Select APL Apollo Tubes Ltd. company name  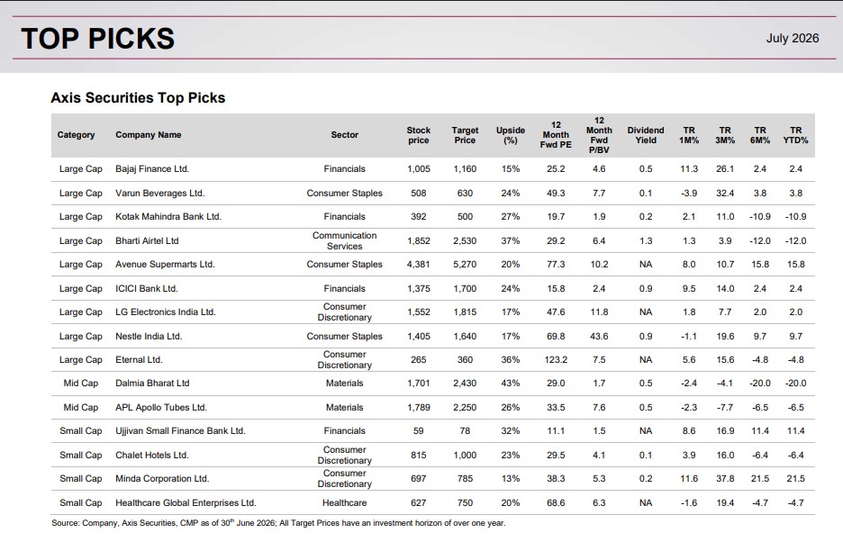click(161, 408)
